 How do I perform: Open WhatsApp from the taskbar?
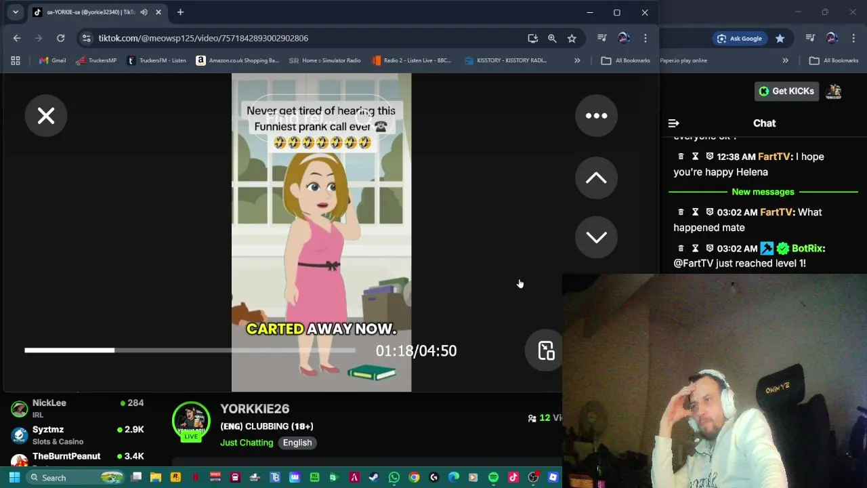(x=394, y=477)
